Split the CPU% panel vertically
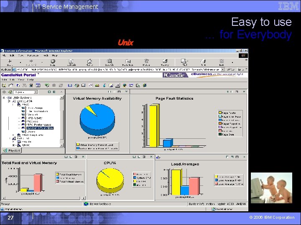 pyautogui.click(x=134, y=157)
